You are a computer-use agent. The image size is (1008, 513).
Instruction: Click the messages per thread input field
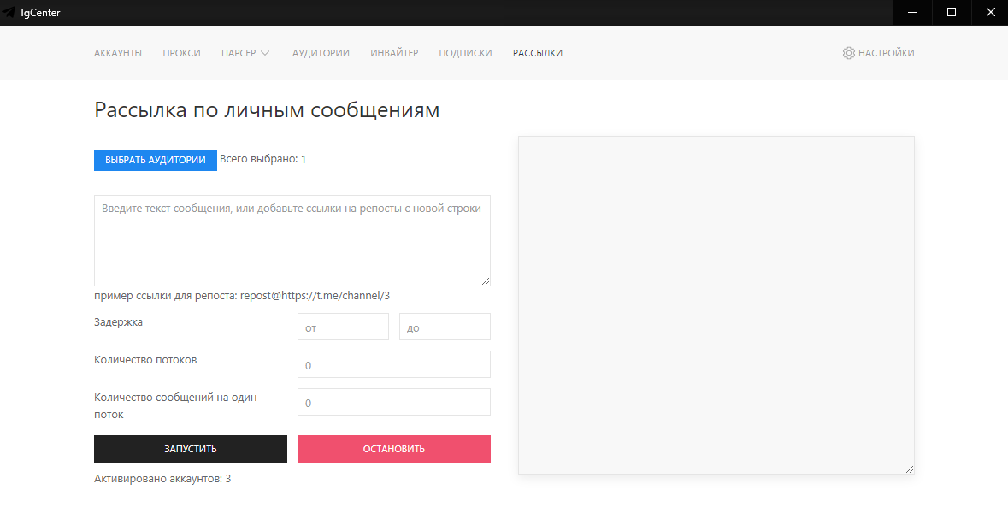[x=393, y=402]
